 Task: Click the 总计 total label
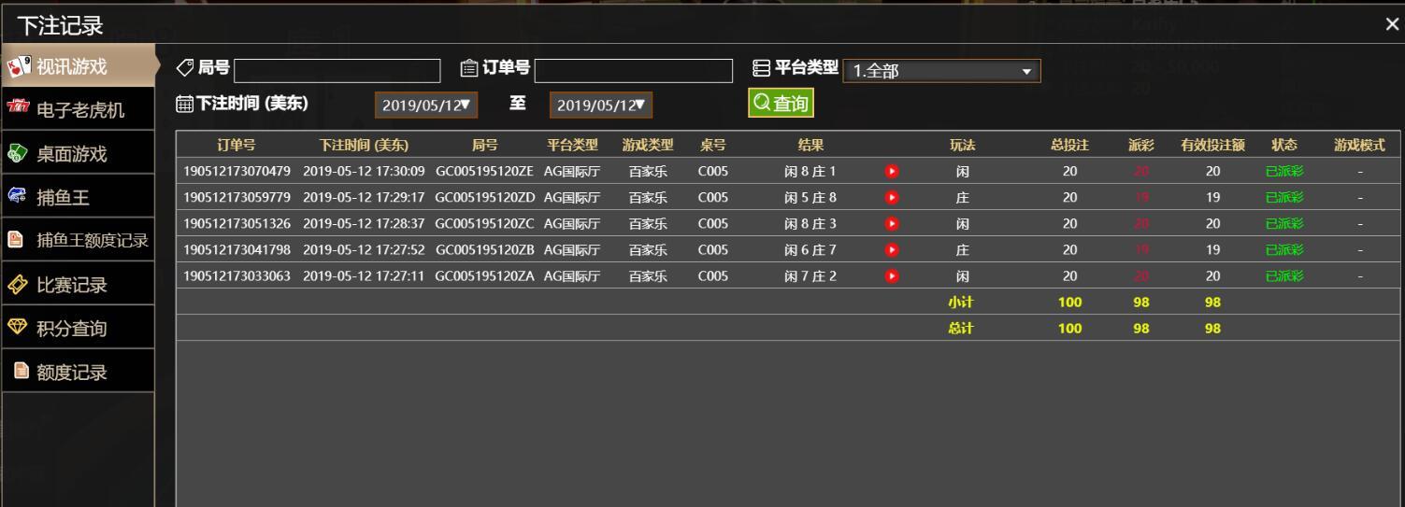point(962,328)
